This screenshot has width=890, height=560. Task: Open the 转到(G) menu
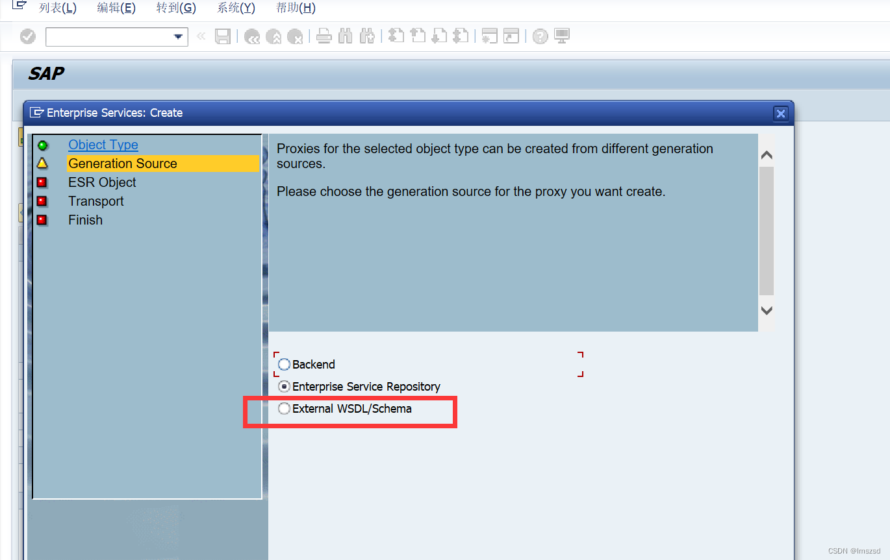(176, 8)
